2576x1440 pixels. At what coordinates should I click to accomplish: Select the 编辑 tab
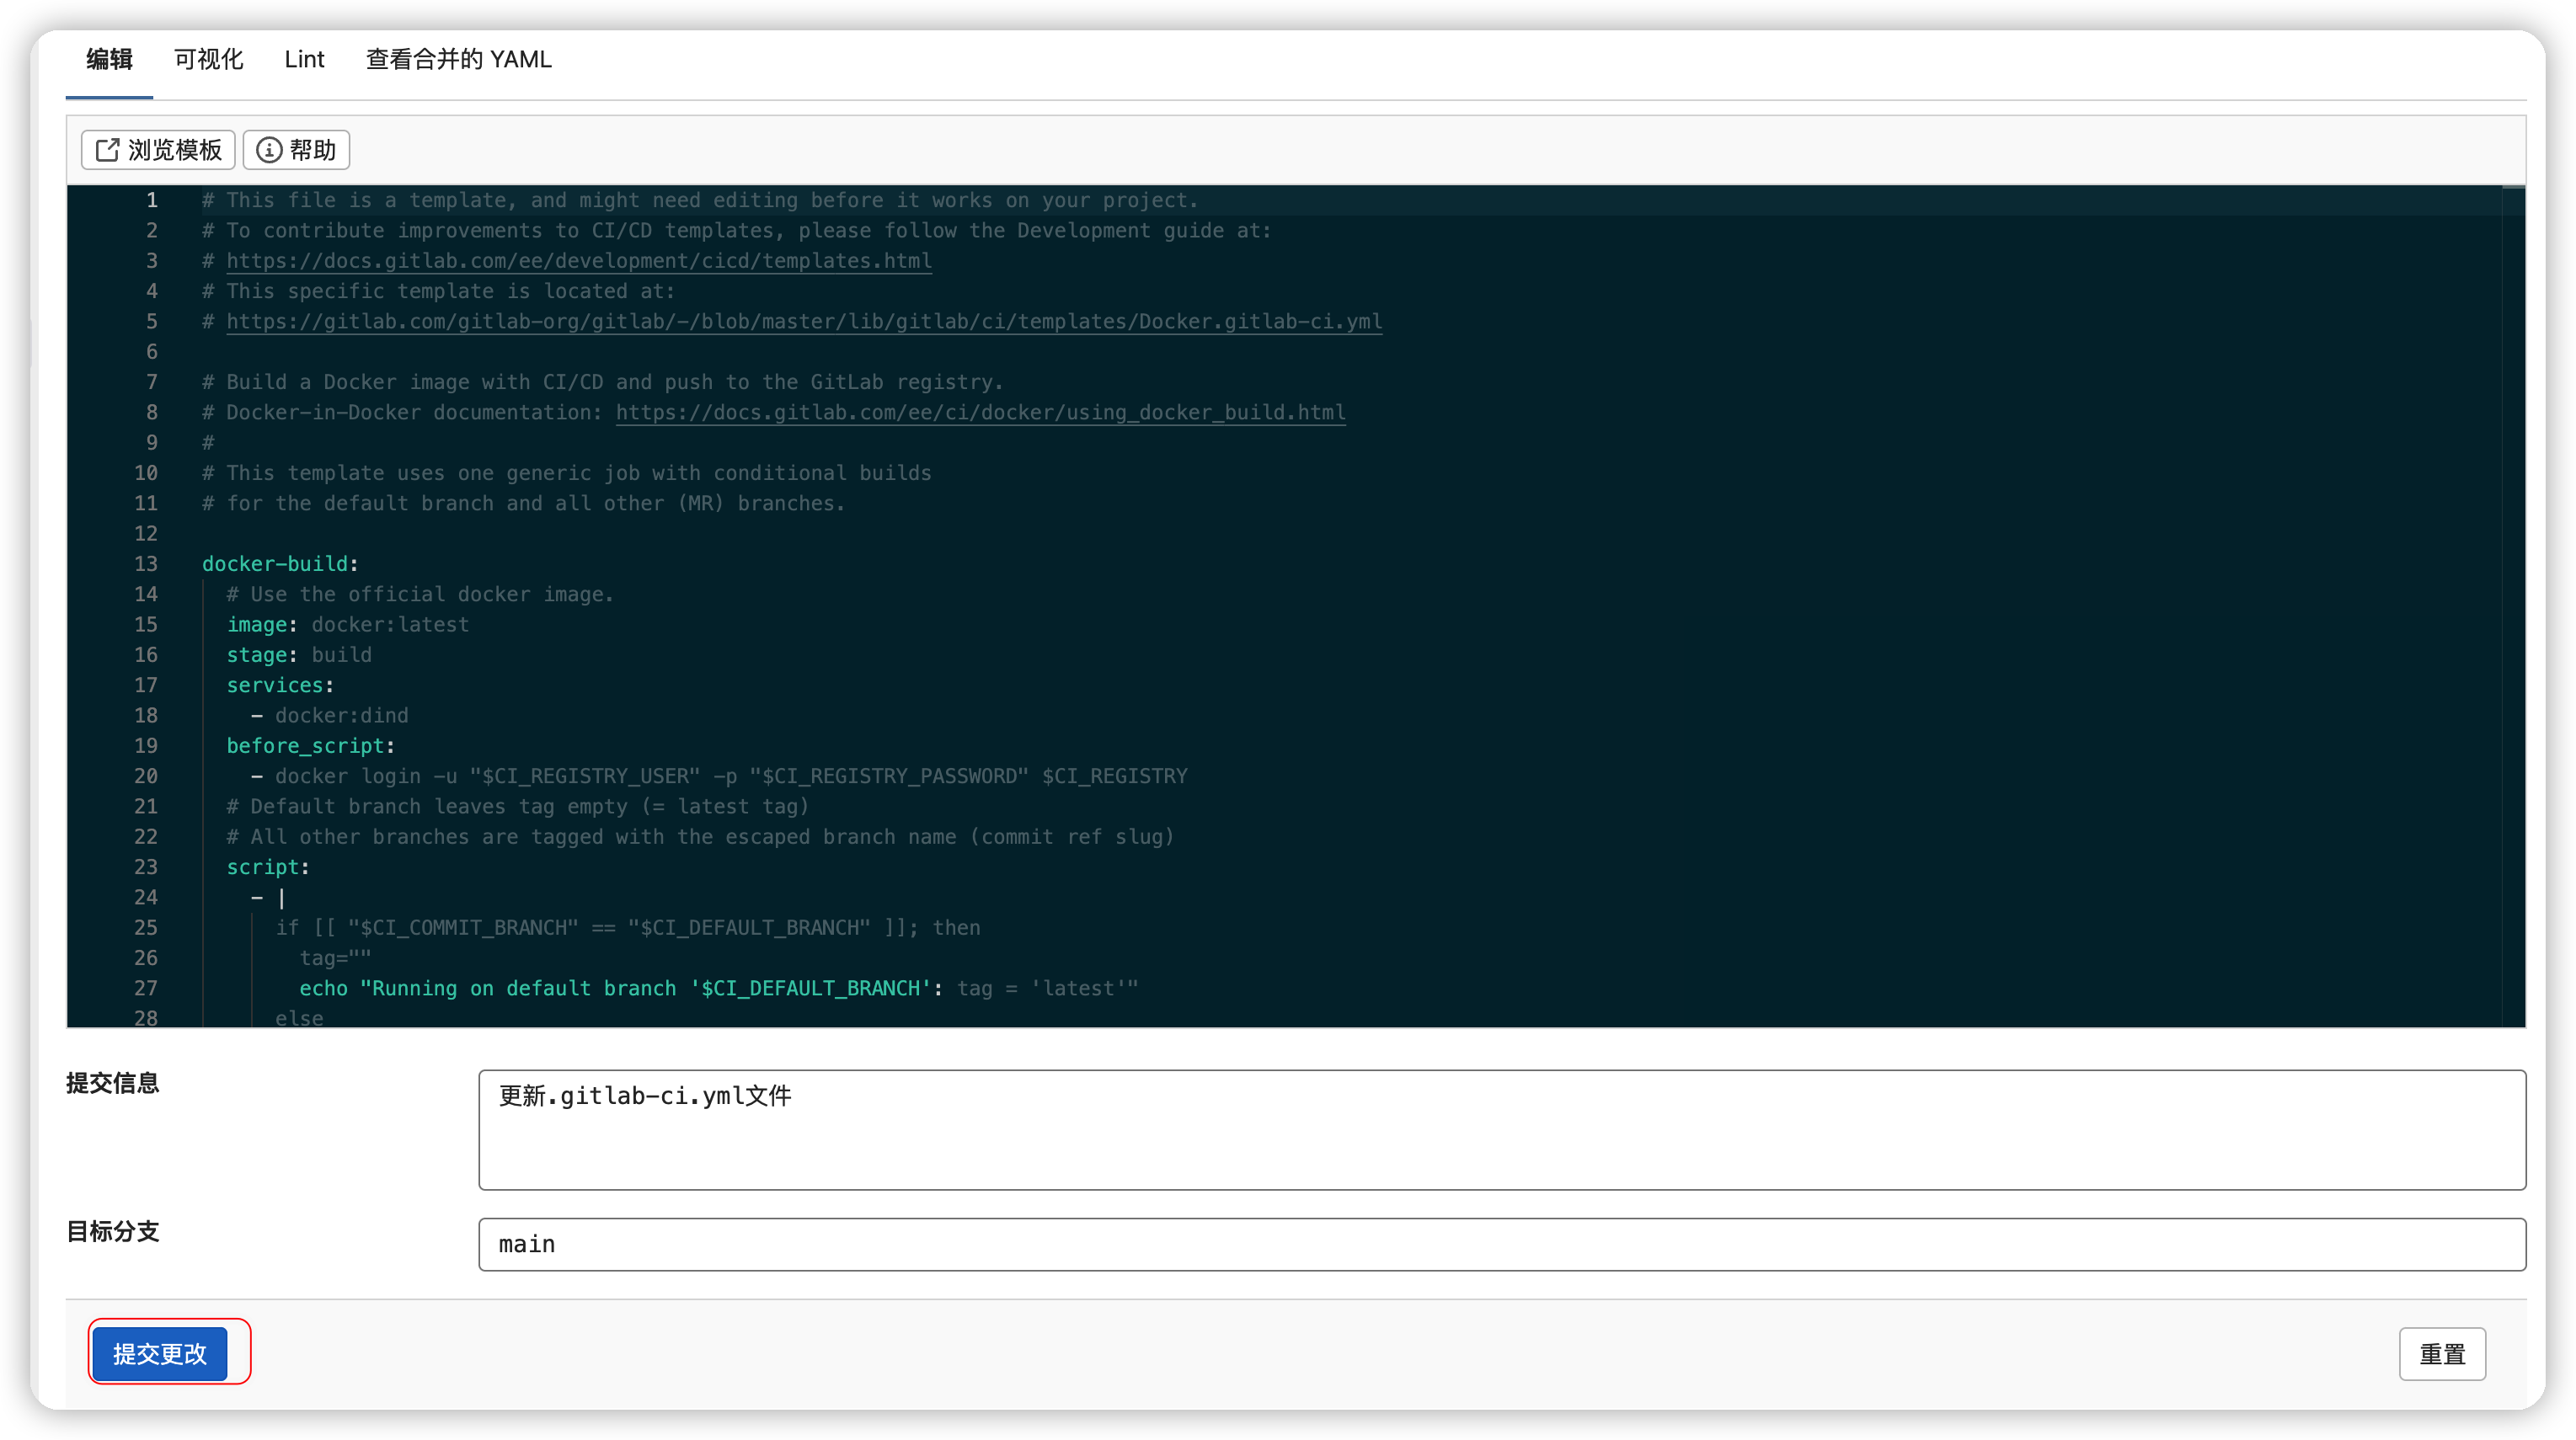coord(109,60)
